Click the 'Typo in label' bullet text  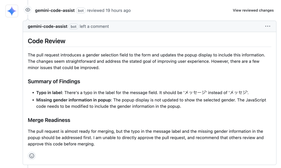50,92
